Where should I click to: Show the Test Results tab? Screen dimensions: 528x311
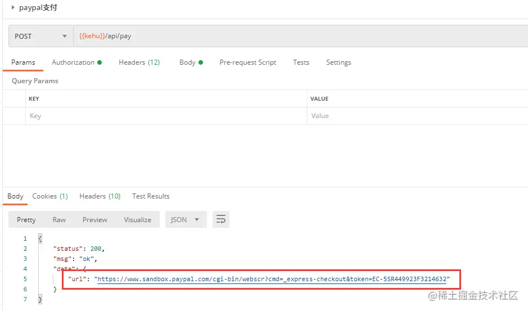tap(151, 196)
